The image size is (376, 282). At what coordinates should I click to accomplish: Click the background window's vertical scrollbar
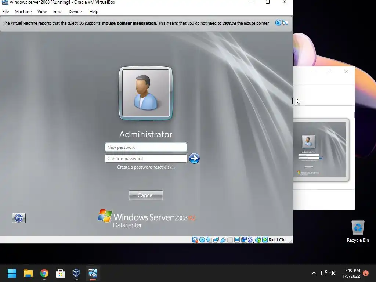pyautogui.click(x=354, y=115)
